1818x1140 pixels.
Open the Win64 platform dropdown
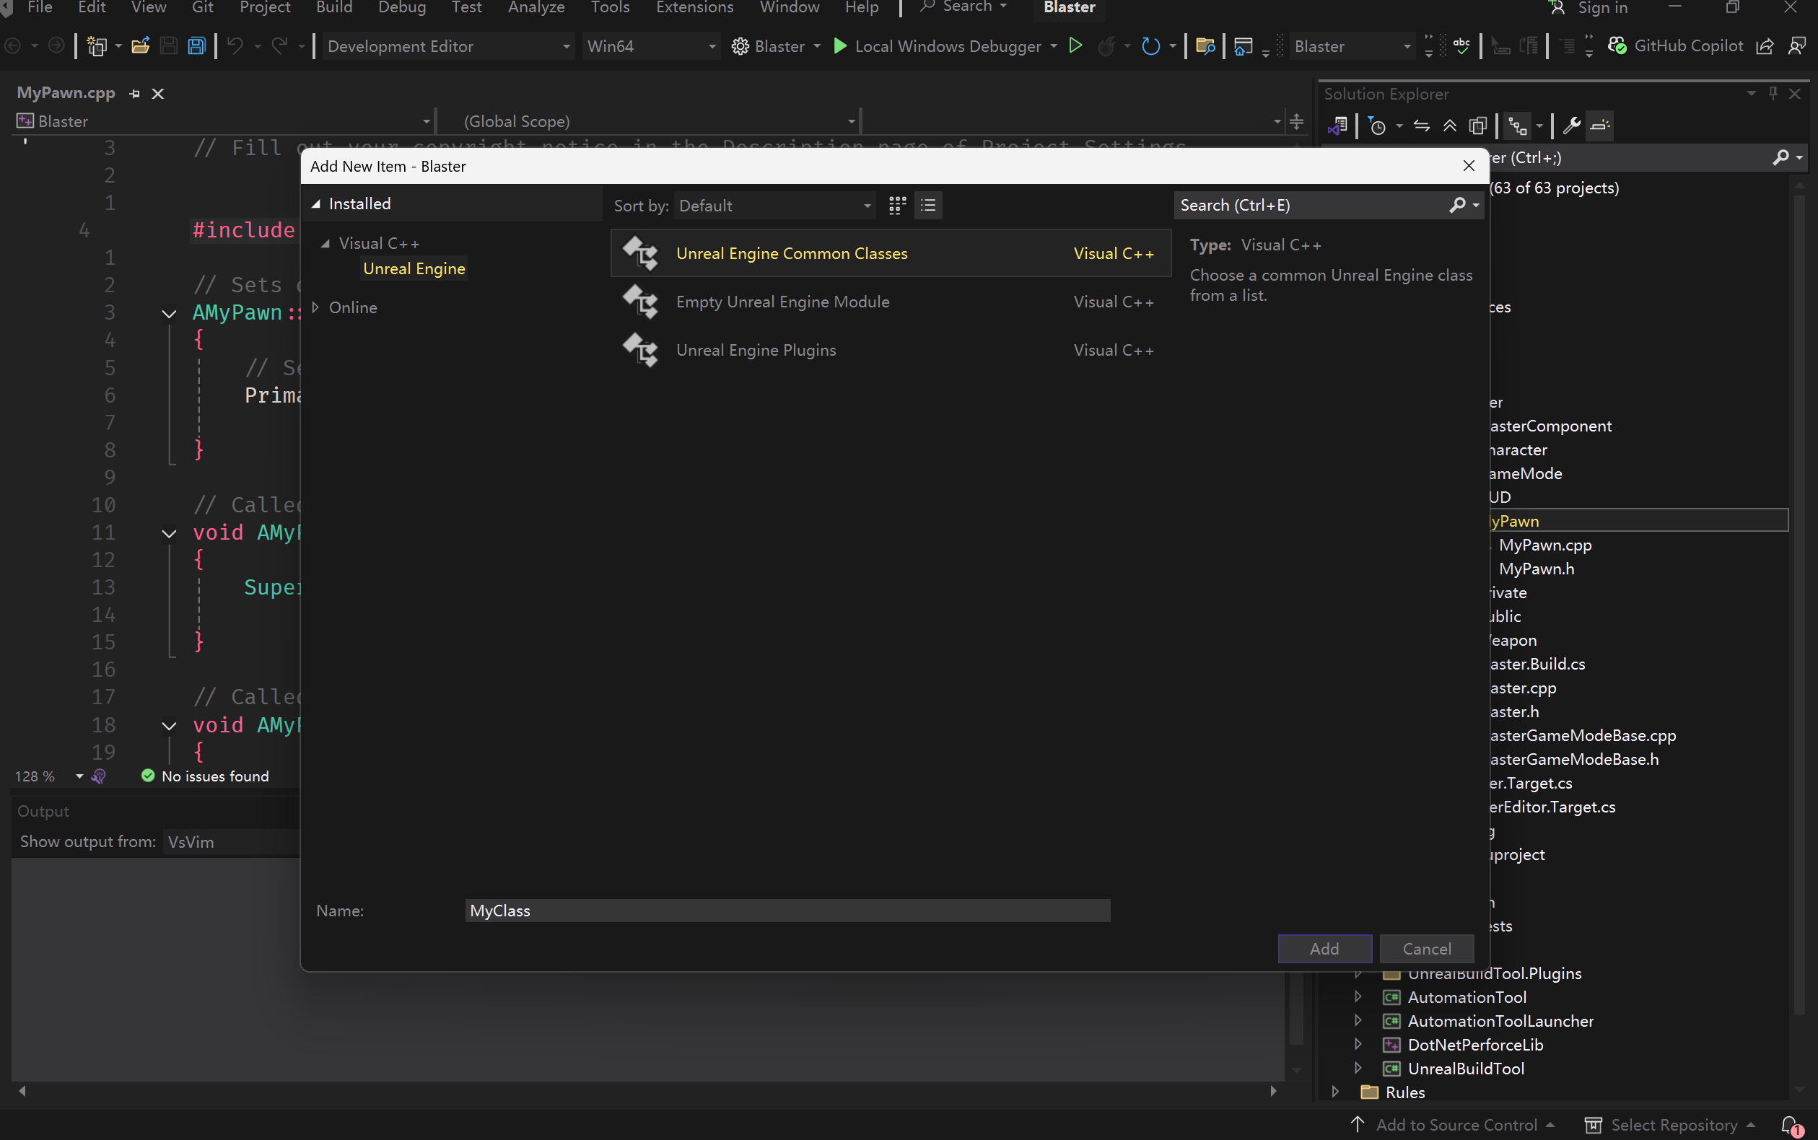point(650,46)
